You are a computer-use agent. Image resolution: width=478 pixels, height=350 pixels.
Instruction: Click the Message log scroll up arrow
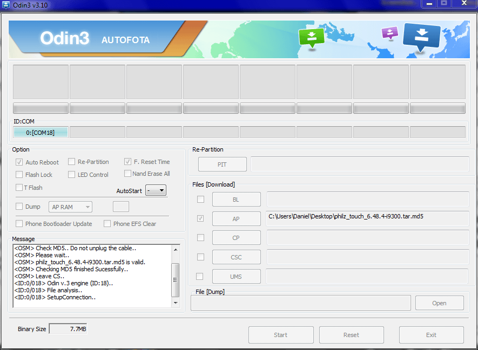(176, 249)
